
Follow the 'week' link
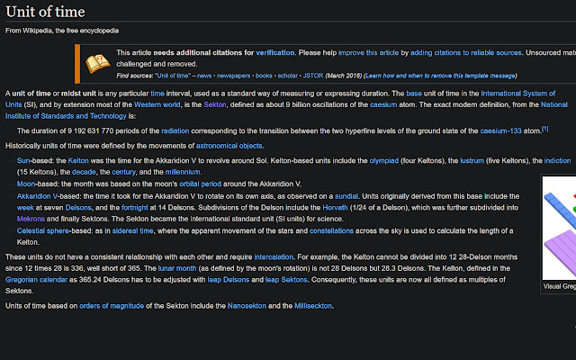click(x=25, y=208)
